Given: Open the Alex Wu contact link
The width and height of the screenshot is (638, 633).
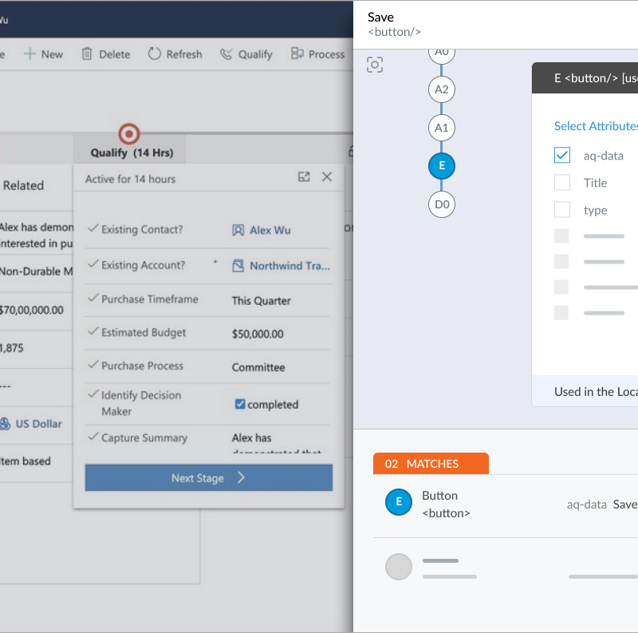Looking at the screenshot, I should 270,230.
